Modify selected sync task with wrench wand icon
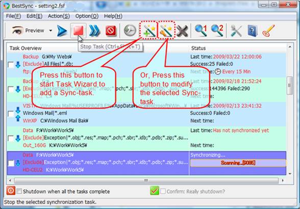 point(166,31)
